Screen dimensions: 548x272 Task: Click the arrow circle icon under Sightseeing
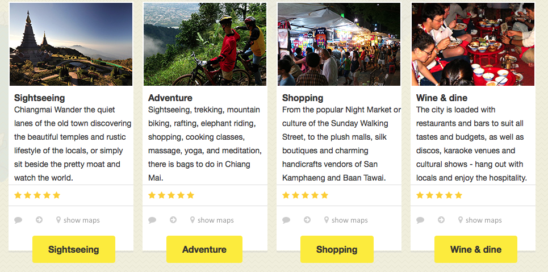[x=39, y=220]
